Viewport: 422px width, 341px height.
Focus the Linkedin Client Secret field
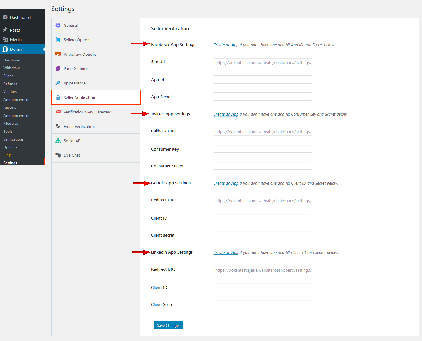coord(263,304)
